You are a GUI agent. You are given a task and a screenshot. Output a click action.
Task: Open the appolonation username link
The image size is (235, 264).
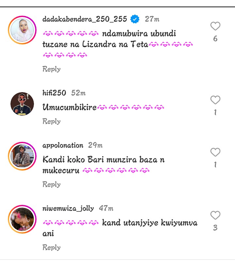pyautogui.click(x=63, y=145)
